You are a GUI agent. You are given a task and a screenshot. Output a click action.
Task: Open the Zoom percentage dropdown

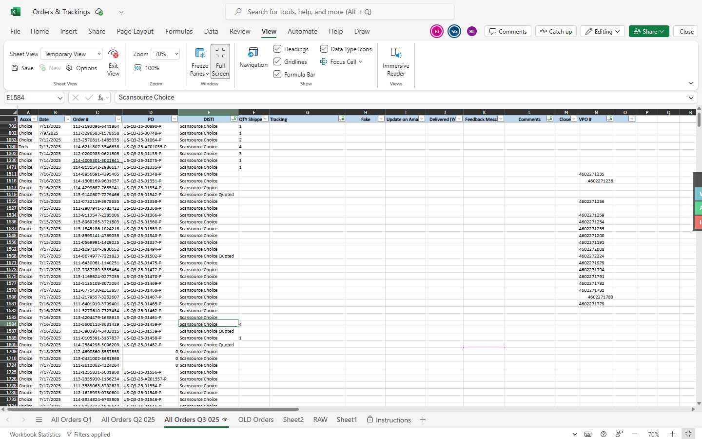click(x=165, y=54)
